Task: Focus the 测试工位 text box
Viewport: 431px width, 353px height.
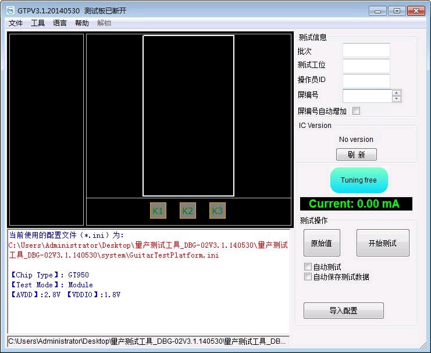Action: (x=366, y=66)
